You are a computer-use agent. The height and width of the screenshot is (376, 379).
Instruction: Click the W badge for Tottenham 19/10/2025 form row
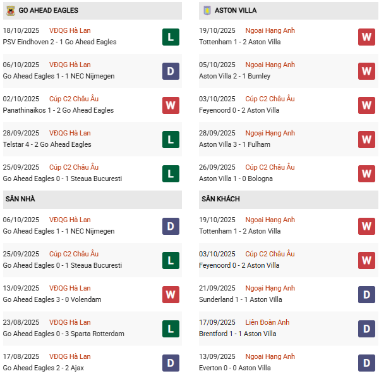[x=366, y=37]
